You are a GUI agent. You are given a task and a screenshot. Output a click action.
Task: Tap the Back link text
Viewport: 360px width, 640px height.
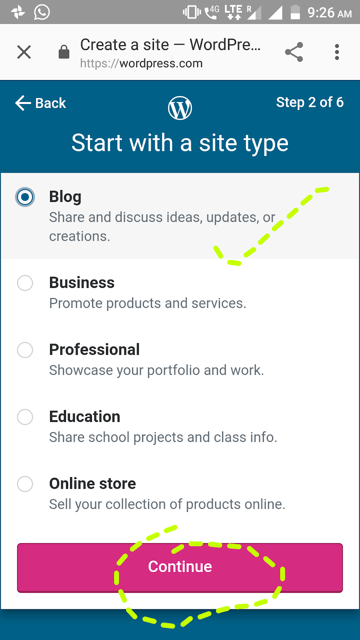50,103
